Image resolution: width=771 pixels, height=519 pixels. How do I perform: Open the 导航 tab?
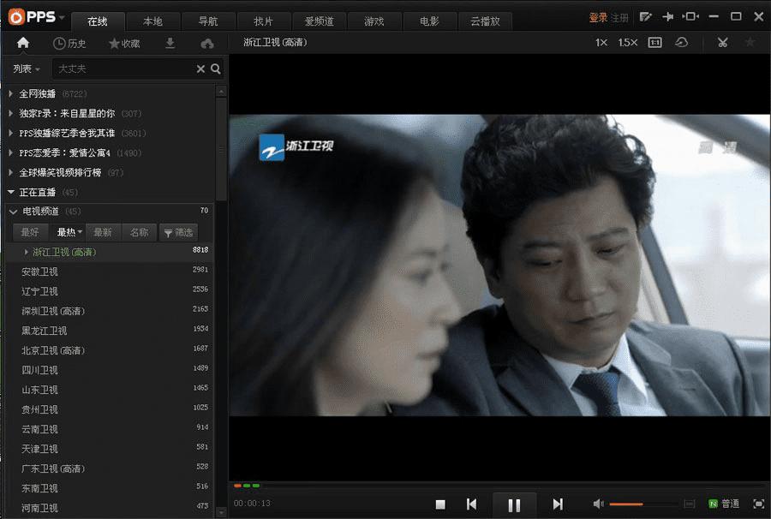pos(208,21)
